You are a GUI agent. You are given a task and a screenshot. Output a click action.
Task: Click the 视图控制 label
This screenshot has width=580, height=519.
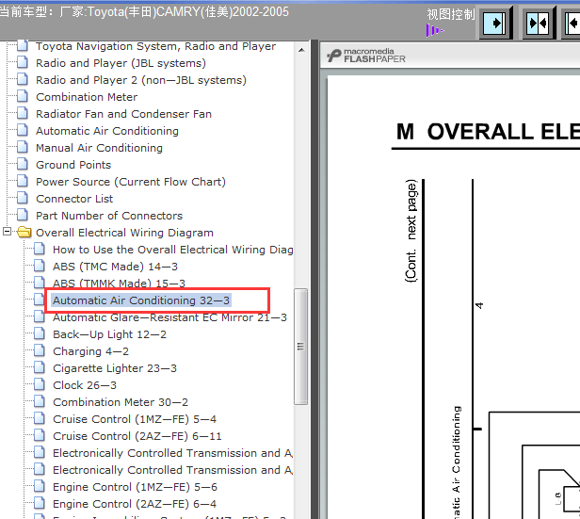point(450,14)
